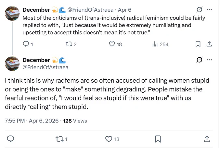The width and height of the screenshot is (221, 148).
Task: Share the first tweet via upload icon
Action: point(209,44)
